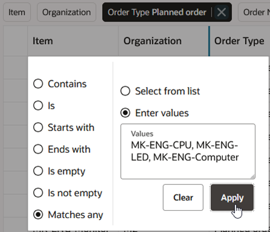Clear the filter values
This screenshot has height=232, width=270.
tap(183, 198)
